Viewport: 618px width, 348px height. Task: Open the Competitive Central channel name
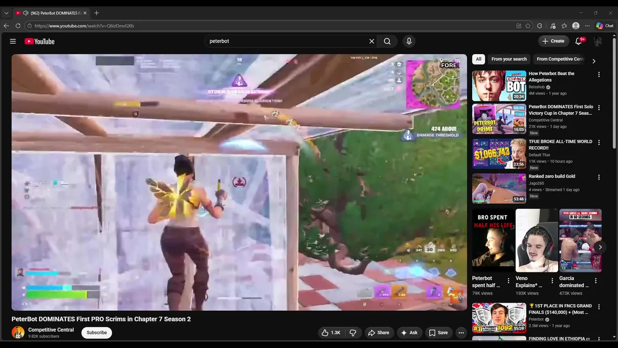point(51,330)
